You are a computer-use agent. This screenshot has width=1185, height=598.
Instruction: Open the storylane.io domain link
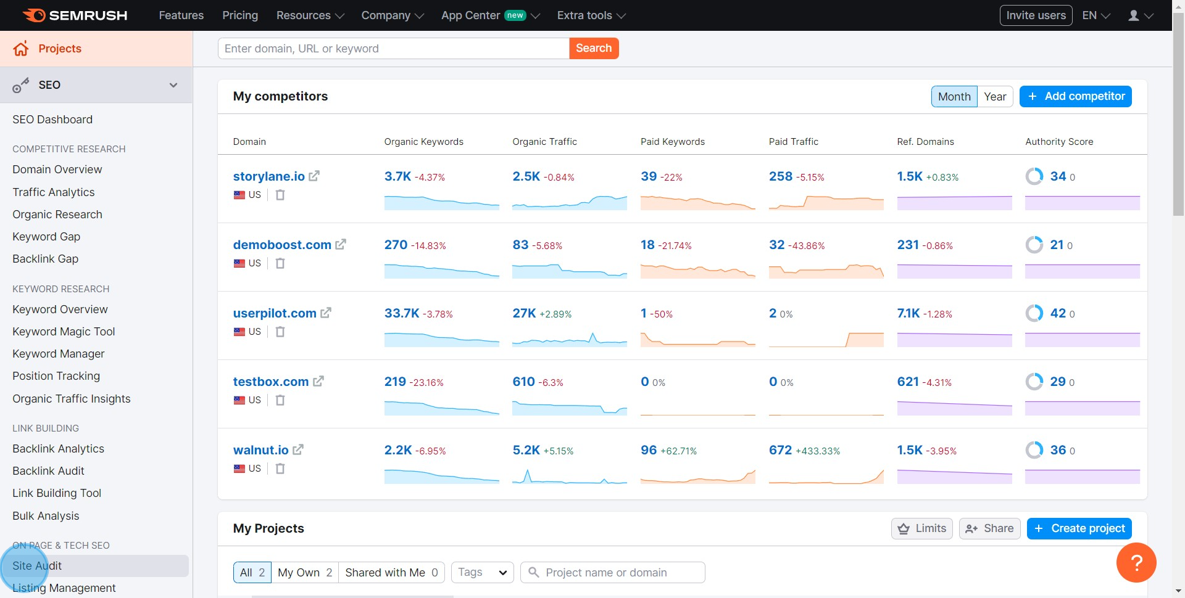point(268,176)
